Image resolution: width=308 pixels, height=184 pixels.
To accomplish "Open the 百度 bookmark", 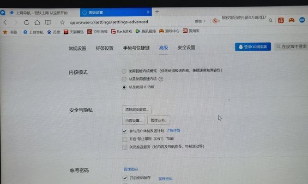I will pyautogui.click(x=54, y=32).
